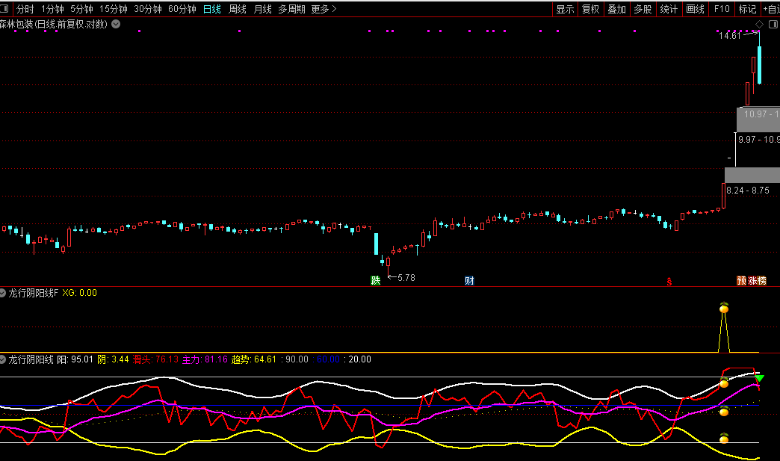780x461 pixels.
Task: Select the 周线 weekly tab
Action: pyautogui.click(x=238, y=9)
